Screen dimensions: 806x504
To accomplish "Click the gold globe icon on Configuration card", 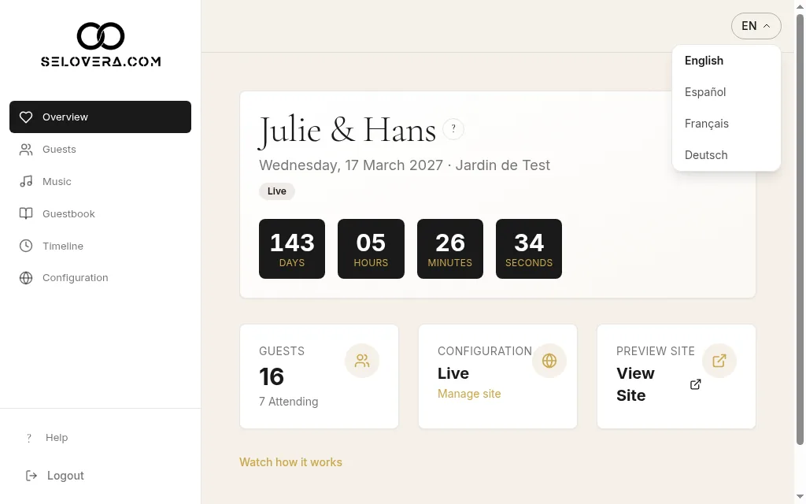I will (x=549, y=361).
